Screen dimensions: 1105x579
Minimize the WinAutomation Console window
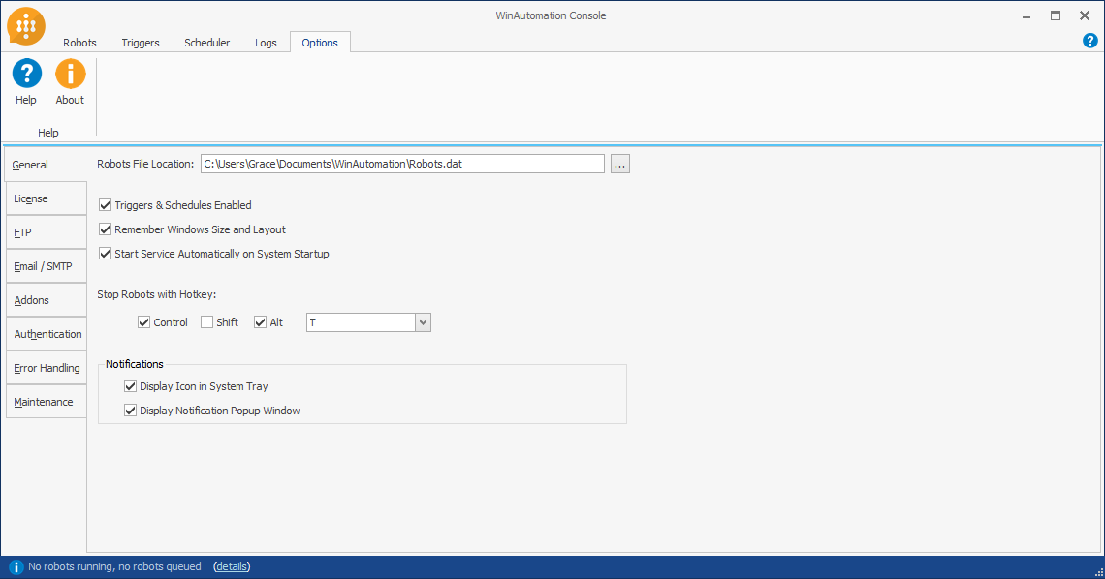(1026, 15)
